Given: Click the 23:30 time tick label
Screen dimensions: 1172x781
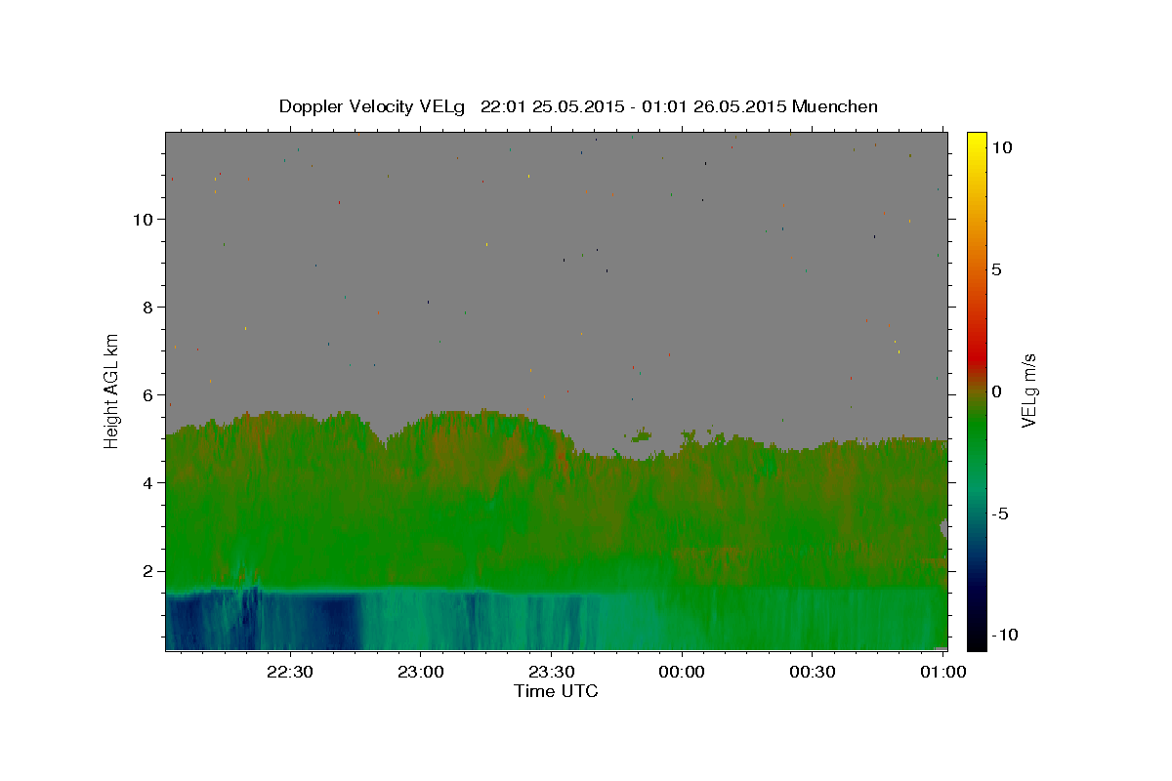Looking at the screenshot, I should (551, 672).
